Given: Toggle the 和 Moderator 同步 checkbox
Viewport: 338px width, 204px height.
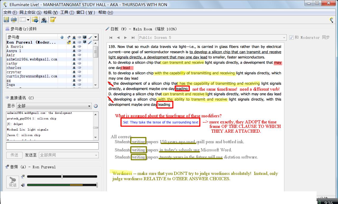Looking at the screenshot, I should 291,38.
